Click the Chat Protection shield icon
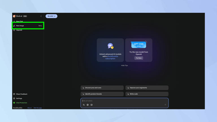Screen dimensions: 217x122 [x=14, y=103]
